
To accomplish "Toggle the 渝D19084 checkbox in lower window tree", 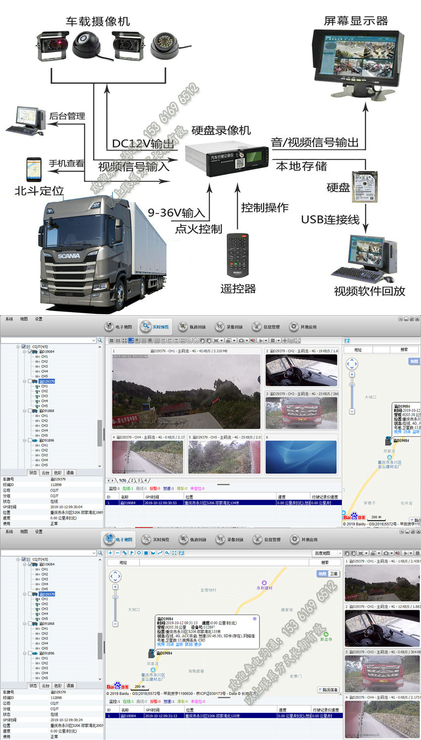I will coord(30,564).
